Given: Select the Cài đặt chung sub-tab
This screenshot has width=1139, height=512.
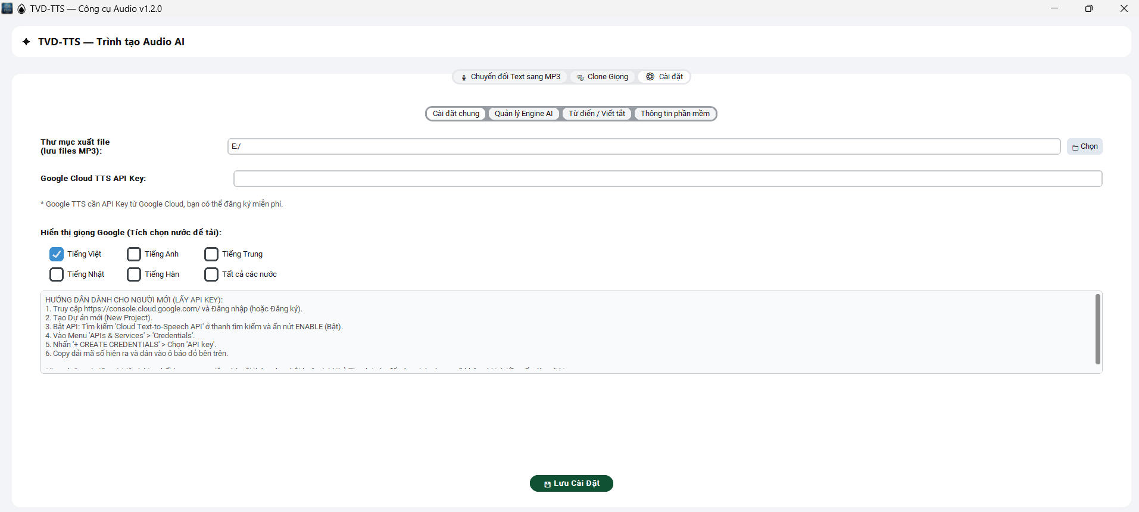Looking at the screenshot, I should (x=456, y=114).
